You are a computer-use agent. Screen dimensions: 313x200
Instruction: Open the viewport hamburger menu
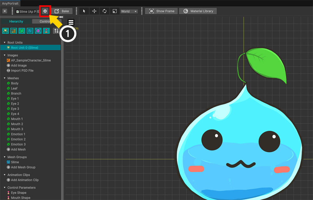click(x=71, y=22)
